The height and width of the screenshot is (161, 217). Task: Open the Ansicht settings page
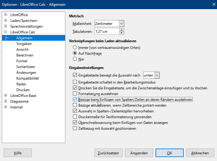22,50
